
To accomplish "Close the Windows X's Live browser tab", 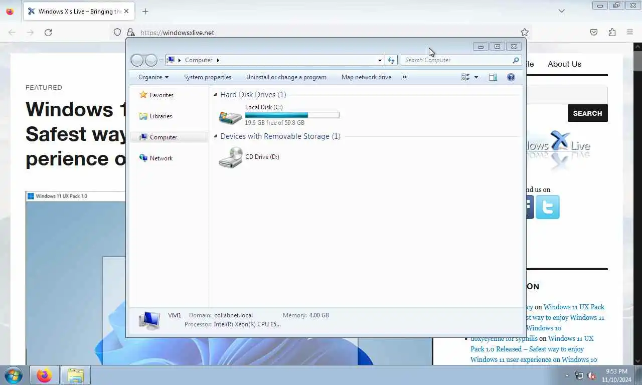I will point(126,11).
